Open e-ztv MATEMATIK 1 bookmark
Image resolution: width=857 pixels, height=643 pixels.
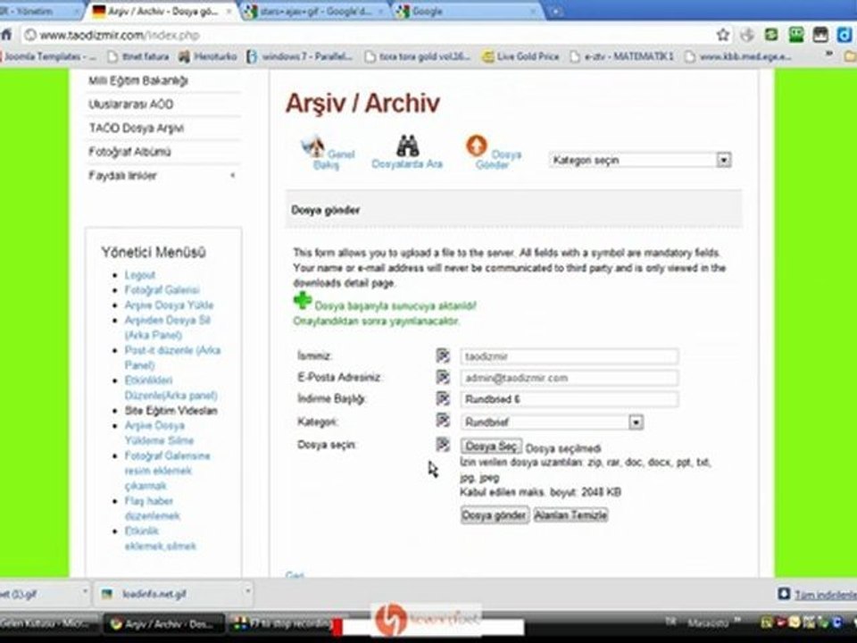(x=622, y=56)
